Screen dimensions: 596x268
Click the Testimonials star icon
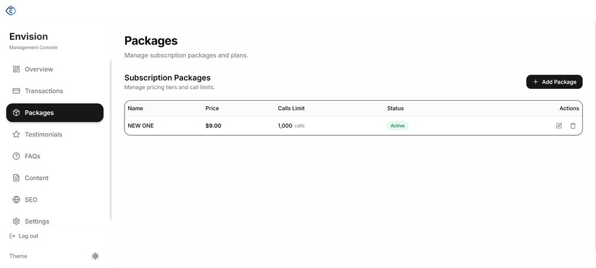17,134
